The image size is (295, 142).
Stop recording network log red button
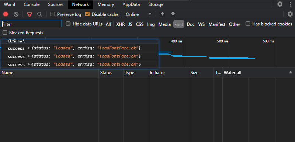[x=6, y=14]
